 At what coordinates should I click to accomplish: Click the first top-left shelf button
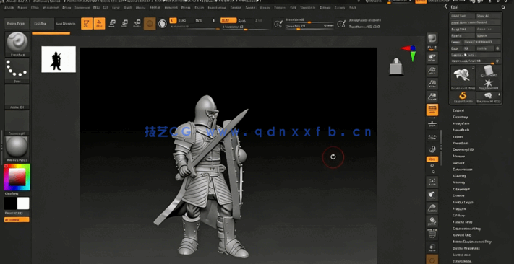[16, 24]
